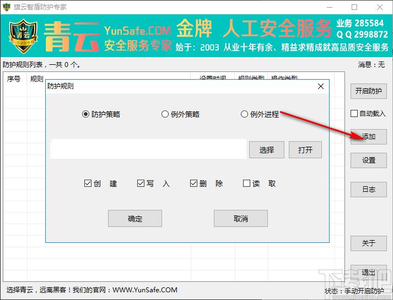Click the WWW.YunSafe.COM link in status bar
Screen dimensions: 393x300
[145, 290]
